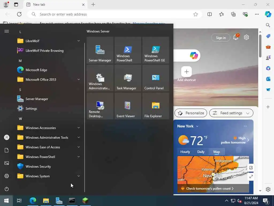274x206 pixels.
Task: Expand Windows Ease of Access folder
Action: click(79, 147)
